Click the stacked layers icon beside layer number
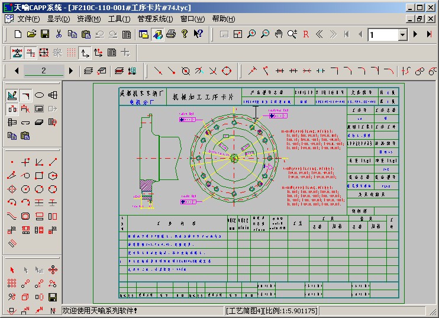This screenshot has width=439, height=318. [x=89, y=71]
